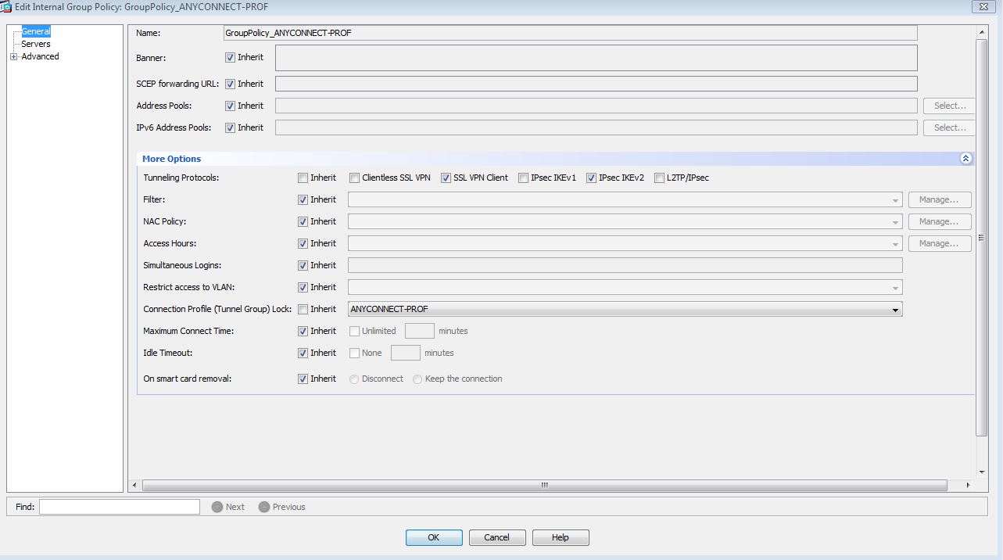Screen dimensions: 1003x560
Task: Enable Clientless SSL VPN protocol
Action: (354, 178)
